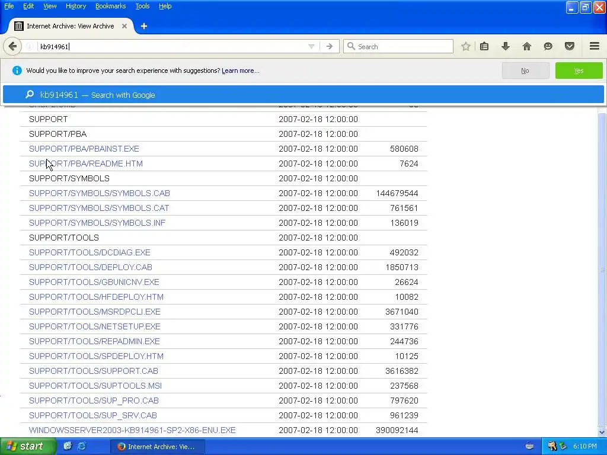Image resolution: width=607 pixels, height=455 pixels.
Task: Open SUPPORT/TOOLS/SUPPORT.CAB link
Action: point(94,371)
